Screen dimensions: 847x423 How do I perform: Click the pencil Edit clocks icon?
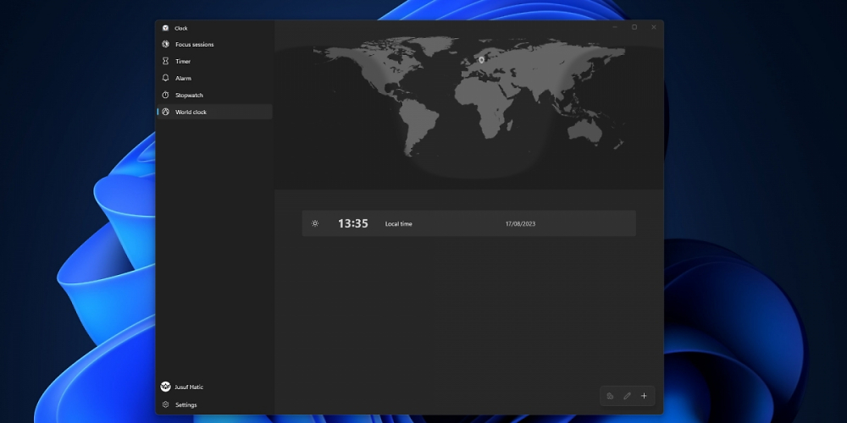tap(627, 396)
